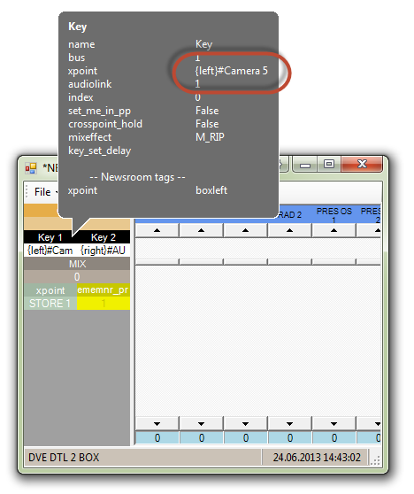This screenshot has height=494, width=414.
Task: Click the MIX transition row
Action: [x=77, y=264]
